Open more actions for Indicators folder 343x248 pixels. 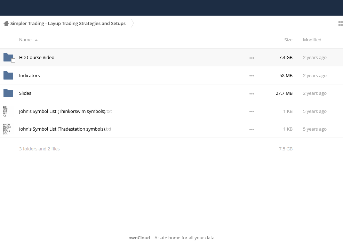tap(252, 76)
